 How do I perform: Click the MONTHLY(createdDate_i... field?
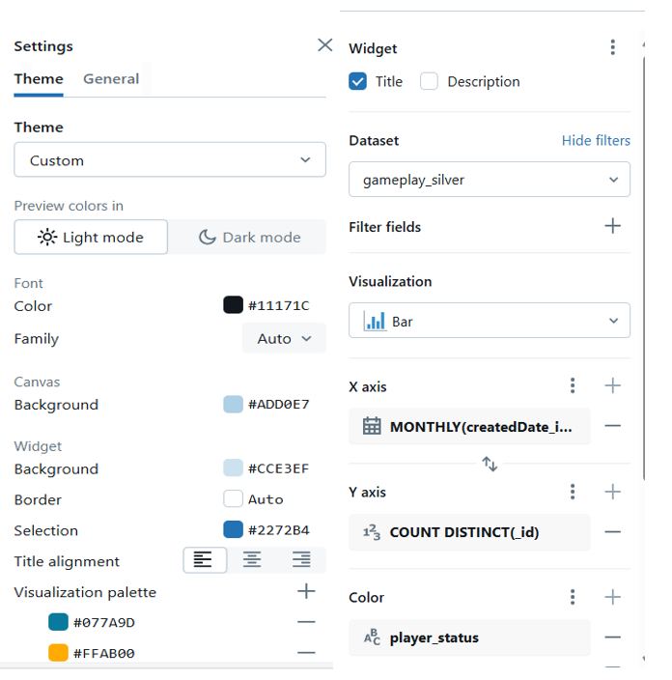[469, 426]
